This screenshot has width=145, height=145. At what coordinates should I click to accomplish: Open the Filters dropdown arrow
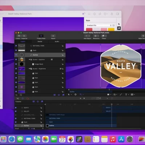coord(106,36)
